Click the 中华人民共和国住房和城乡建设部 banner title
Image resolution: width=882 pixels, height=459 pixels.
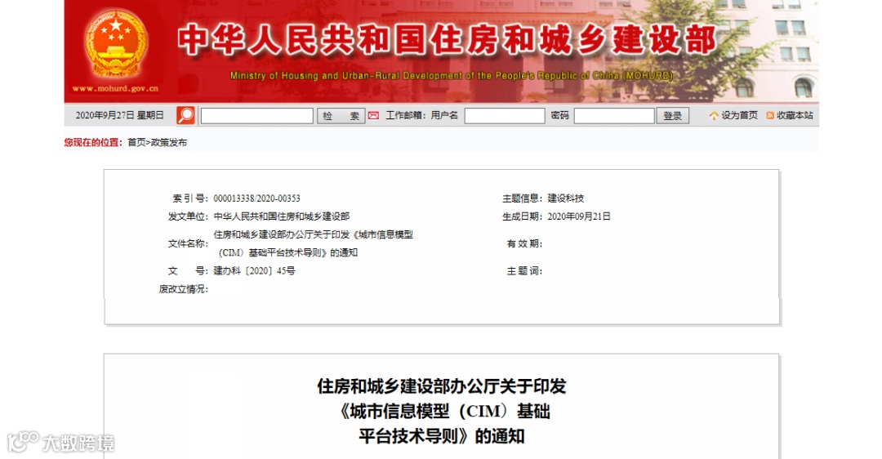[x=448, y=40]
